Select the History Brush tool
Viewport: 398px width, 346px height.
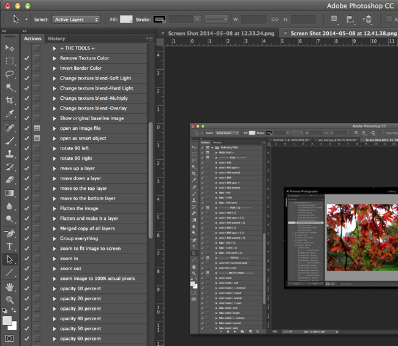point(10,167)
